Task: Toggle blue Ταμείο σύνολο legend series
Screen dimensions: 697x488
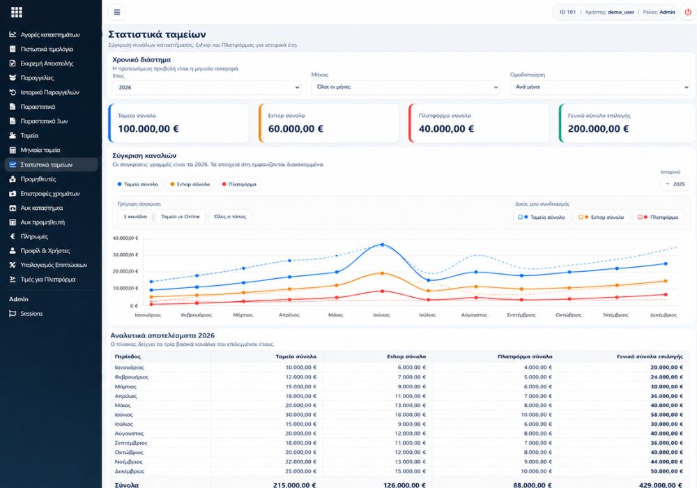Action: point(138,184)
